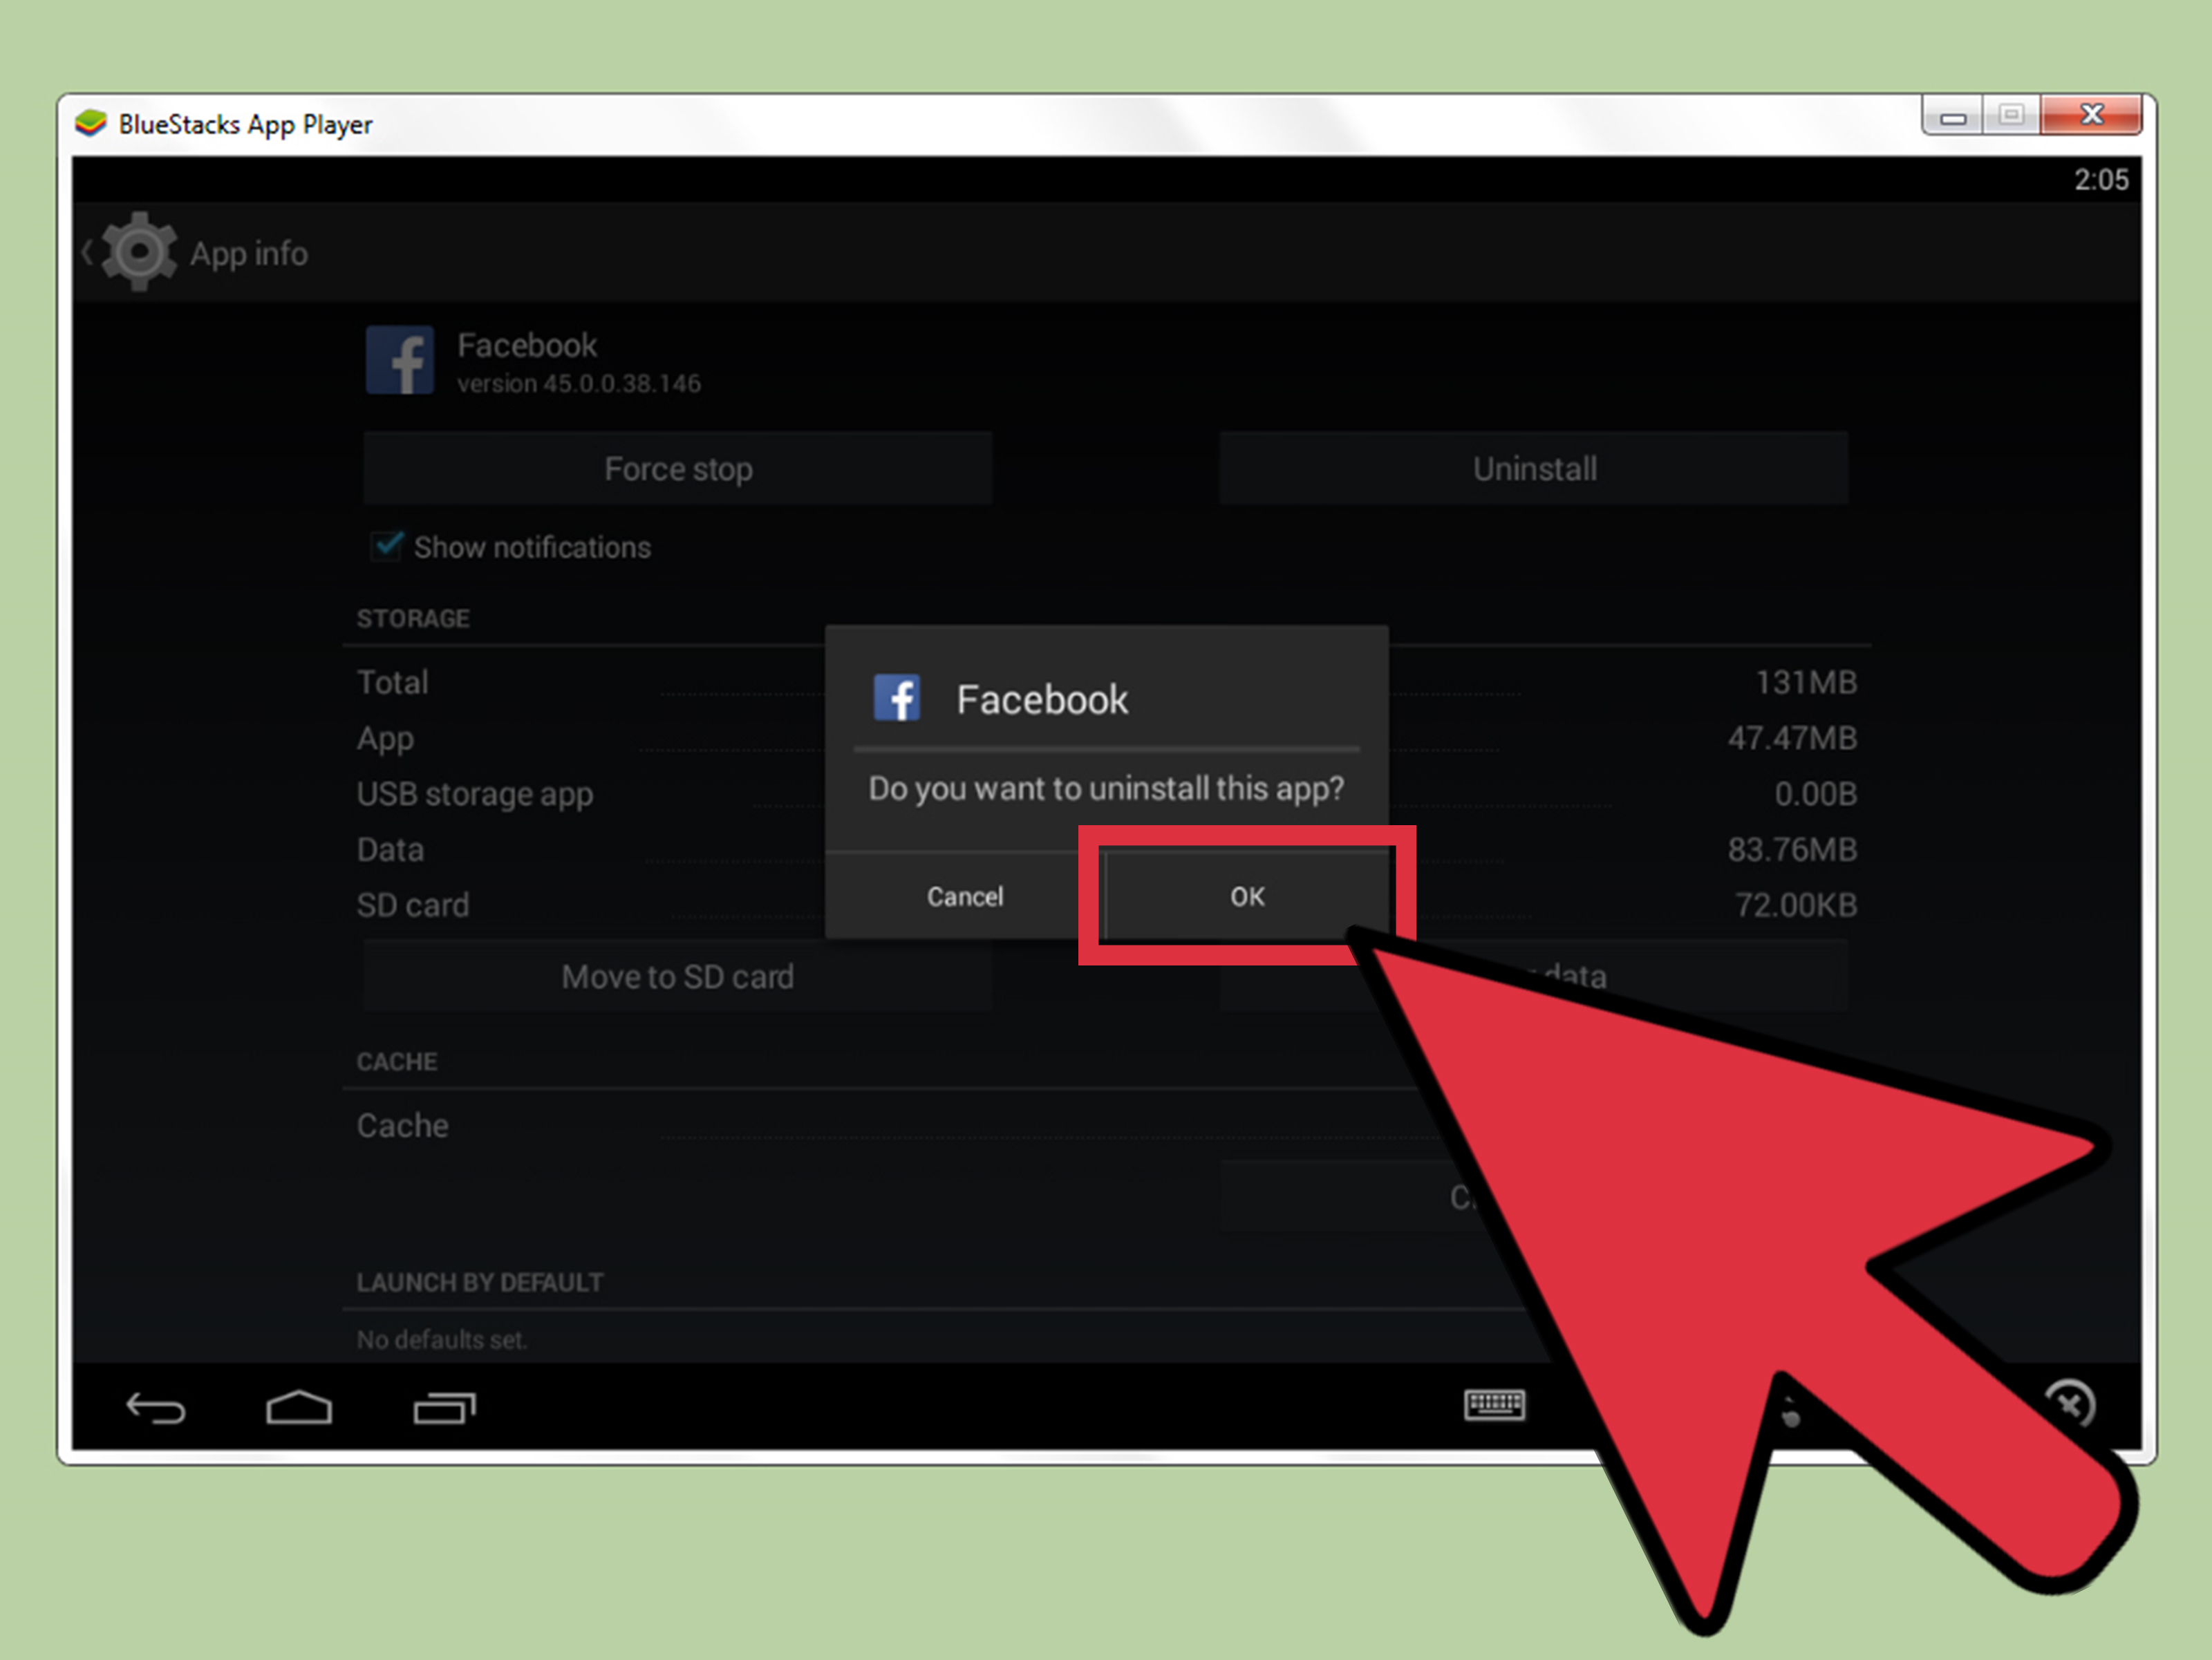
Task: Click the 'STORAGE' section header
Action: 413,618
